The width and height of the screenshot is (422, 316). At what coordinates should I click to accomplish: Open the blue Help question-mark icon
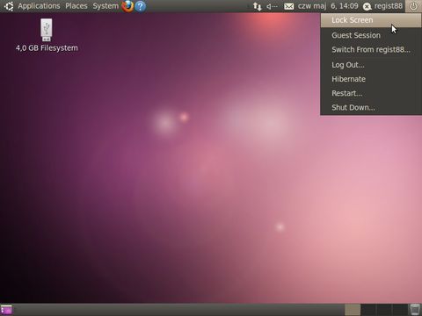(141, 6)
